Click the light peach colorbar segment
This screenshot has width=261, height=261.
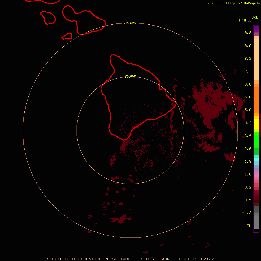tap(256, 59)
